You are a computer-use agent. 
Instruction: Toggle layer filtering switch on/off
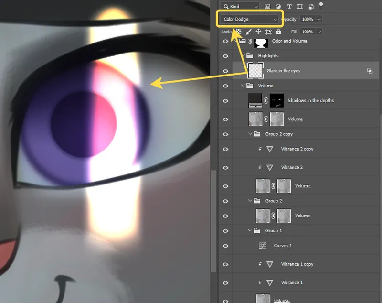321,5
